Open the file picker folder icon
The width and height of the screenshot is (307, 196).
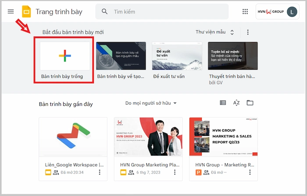click(250, 103)
